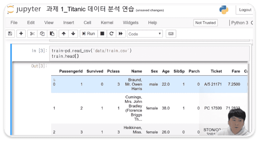This screenshot has height=142, width=259.
Task: Click the ticket cell 'PC 17599'
Action: 213,108
